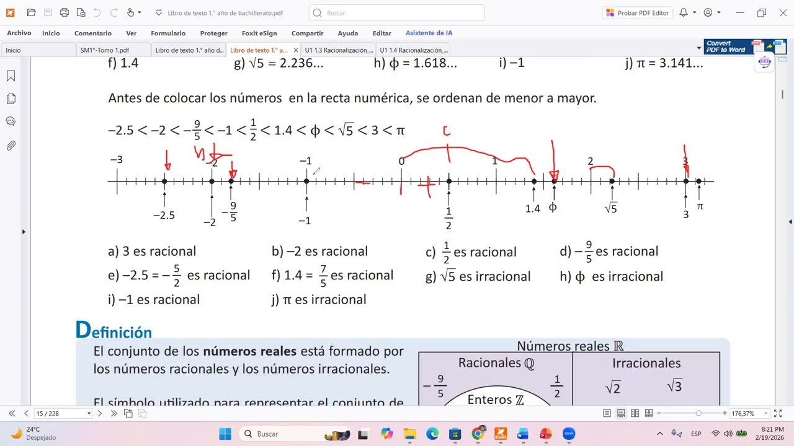Click the create PDF from file icon
794x446 pixels.
tap(81, 12)
